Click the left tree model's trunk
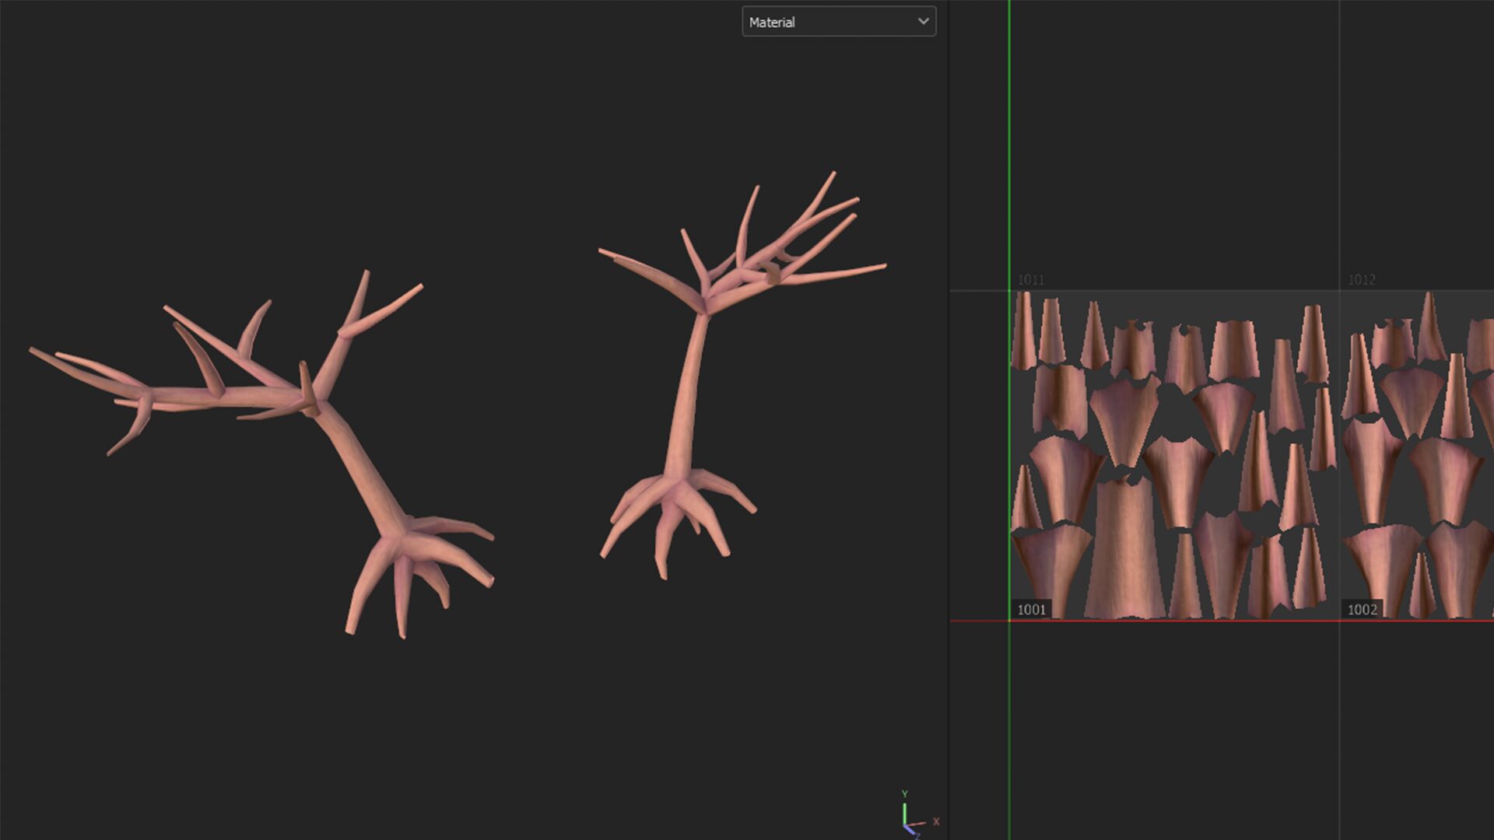Image resolution: width=1494 pixels, height=840 pixels. (x=362, y=467)
